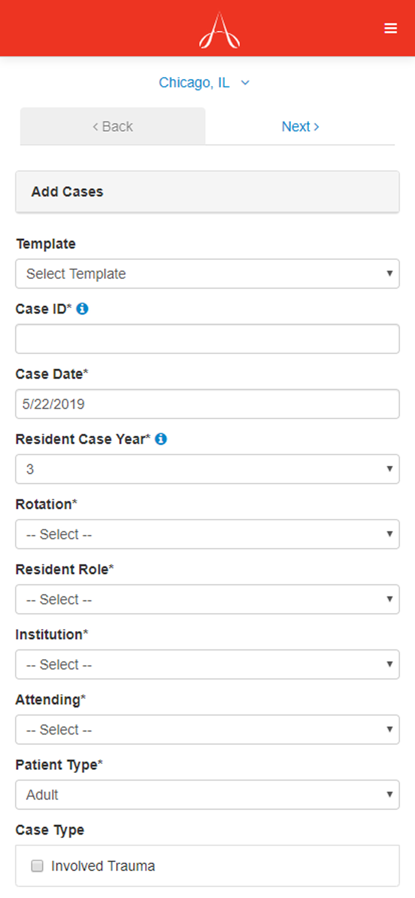
Task: Open the hamburger navigation menu
Action: 390,28
